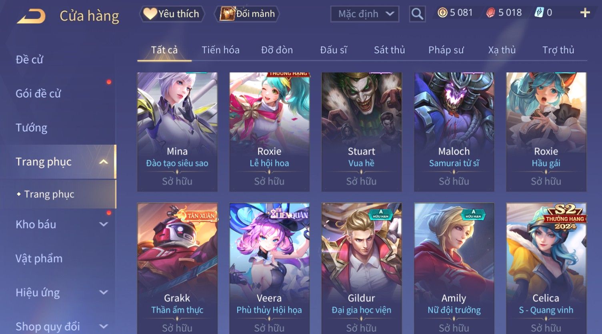Go back using the golden arrow icon
Image resolution: width=602 pixels, height=334 pixels.
click(x=31, y=16)
